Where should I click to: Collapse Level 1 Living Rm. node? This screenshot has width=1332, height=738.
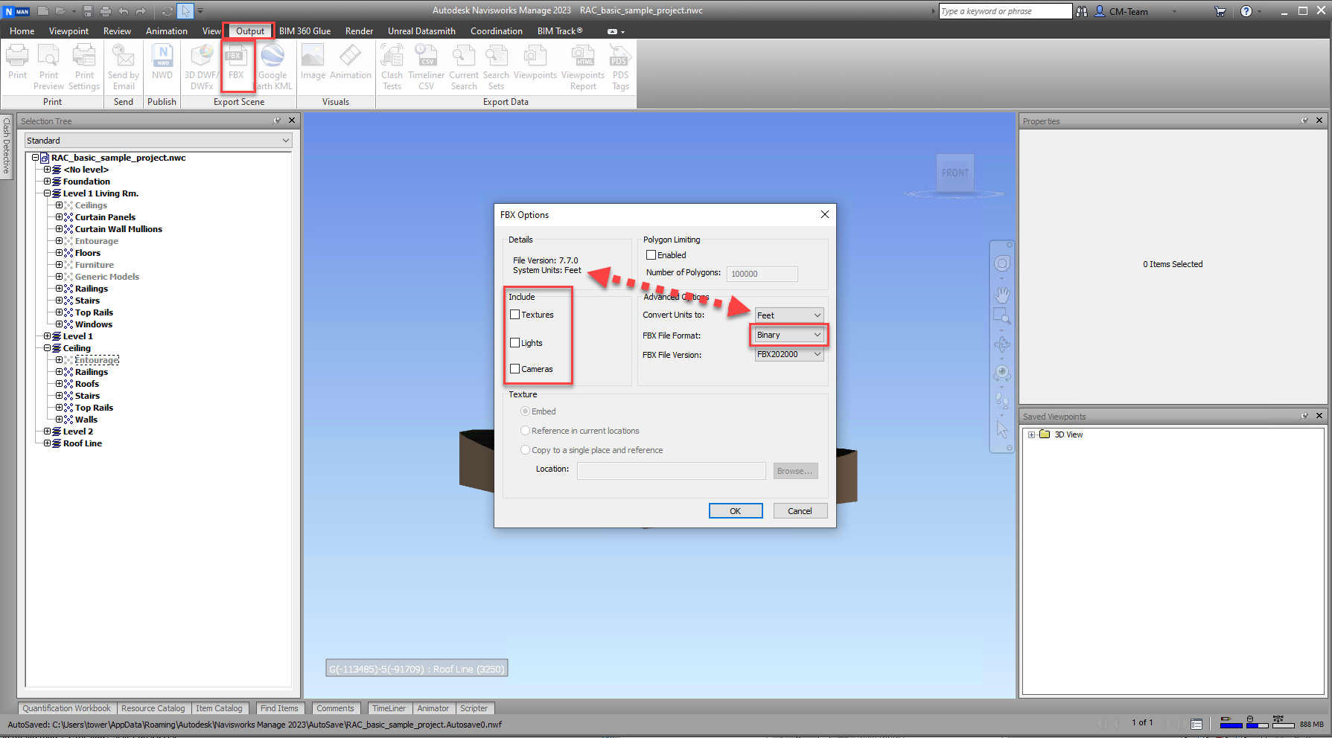click(x=47, y=193)
